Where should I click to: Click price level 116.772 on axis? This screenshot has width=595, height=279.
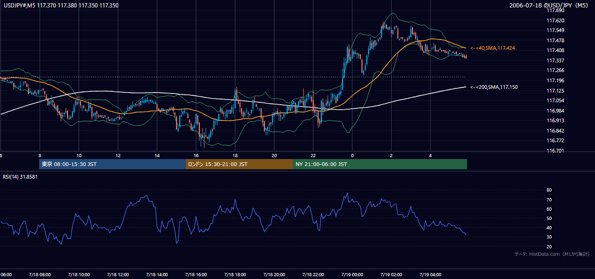coord(555,140)
